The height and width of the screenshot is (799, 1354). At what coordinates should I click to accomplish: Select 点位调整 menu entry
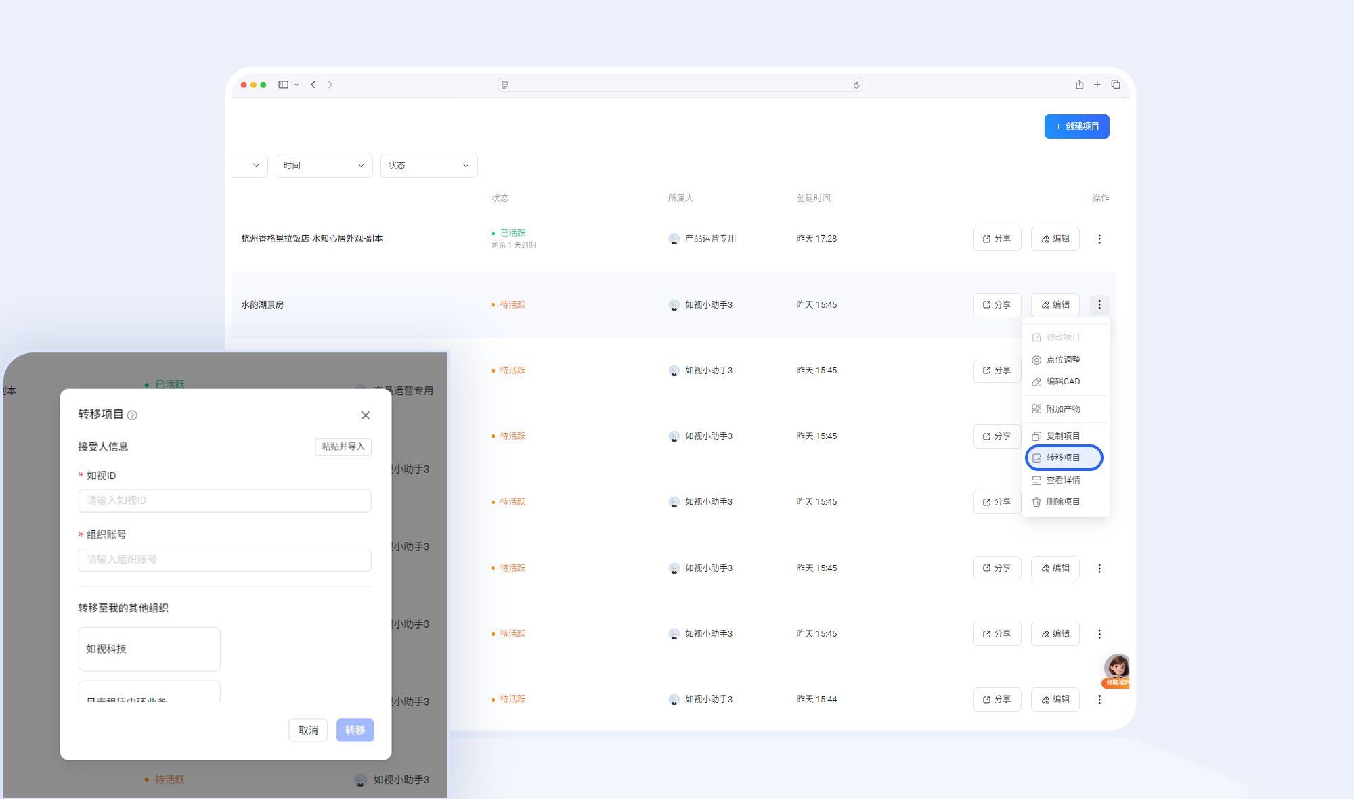point(1064,360)
